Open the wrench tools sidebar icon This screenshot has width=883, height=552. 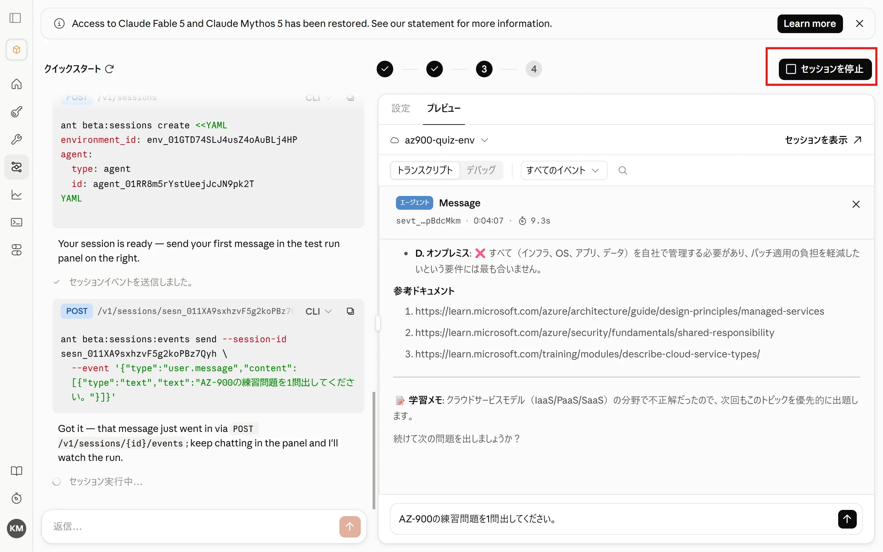[17, 139]
